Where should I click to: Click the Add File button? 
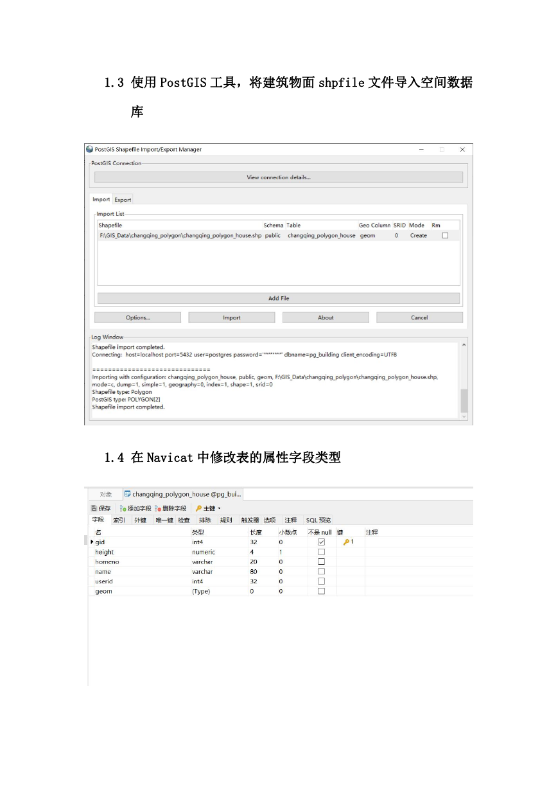click(x=279, y=298)
